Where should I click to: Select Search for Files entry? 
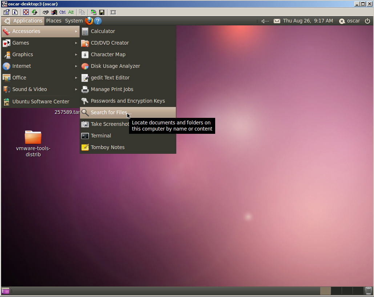tap(128, 112)
